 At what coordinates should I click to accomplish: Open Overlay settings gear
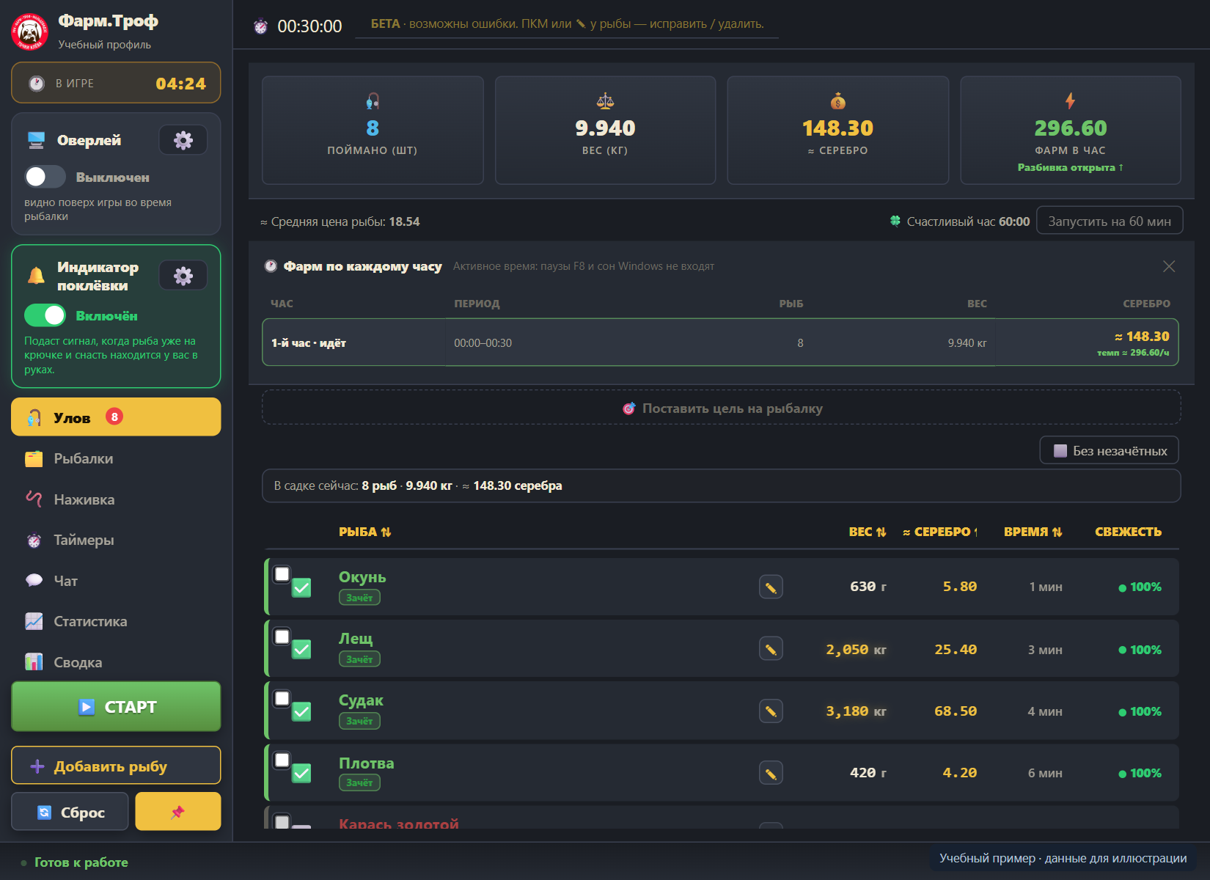[x=183, y=140]
